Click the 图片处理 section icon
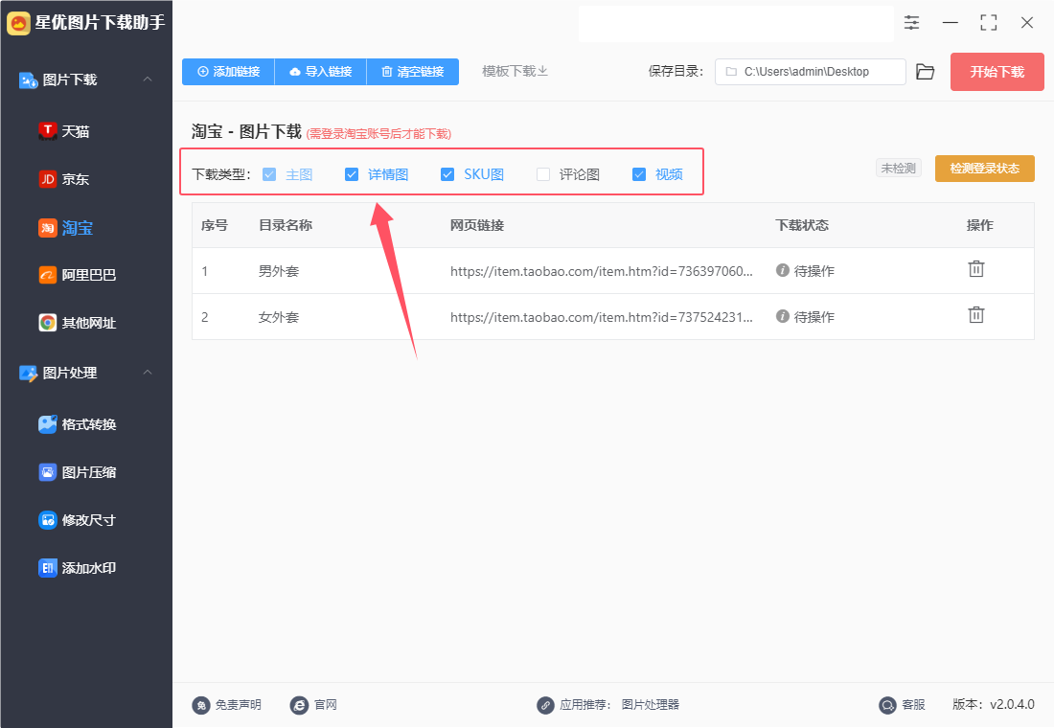The width and height of the screenshot is (1054, 728). [x=28, y=373]
